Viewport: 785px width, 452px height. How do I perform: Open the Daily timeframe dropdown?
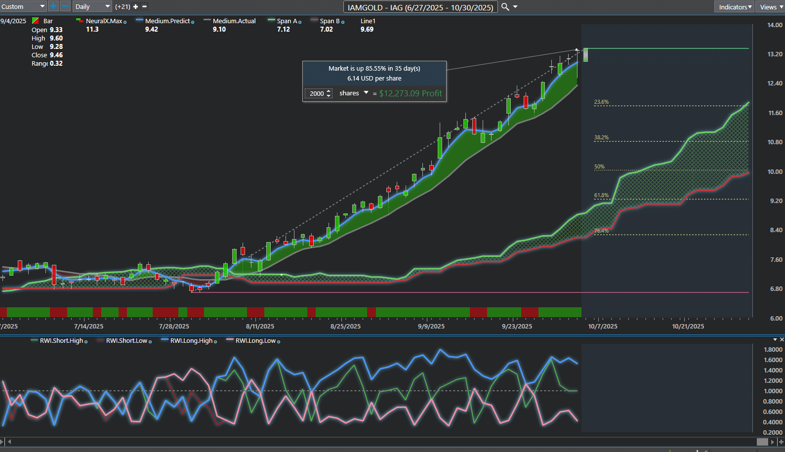coord(92,6)
